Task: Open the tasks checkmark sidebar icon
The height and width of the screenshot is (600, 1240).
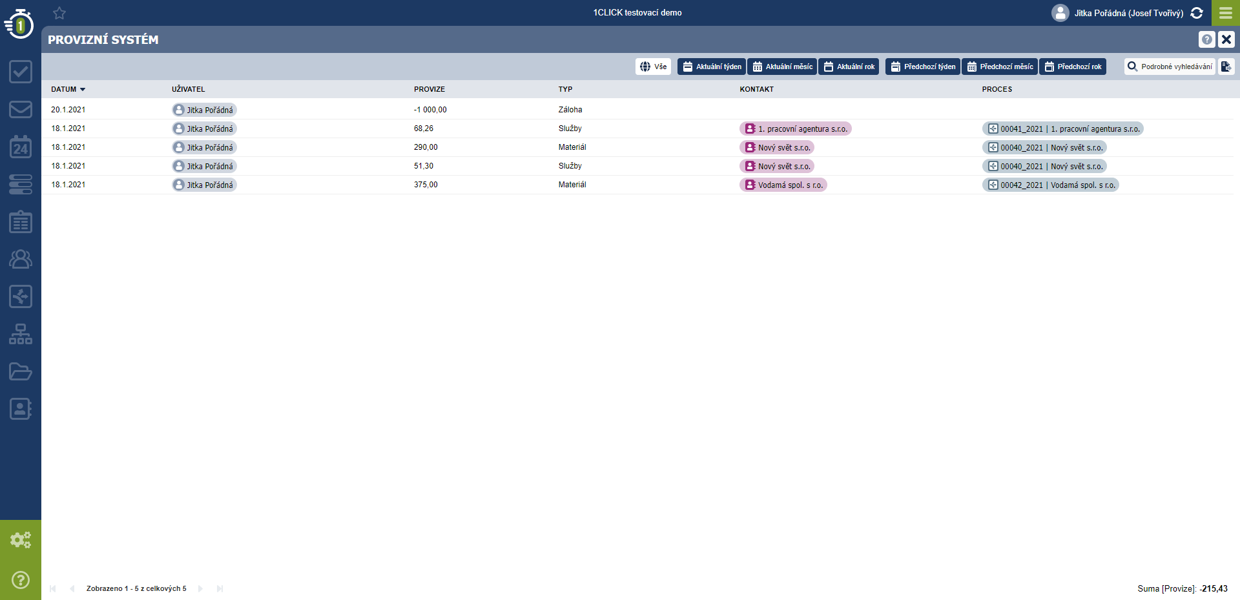Action: coord(21,72)
